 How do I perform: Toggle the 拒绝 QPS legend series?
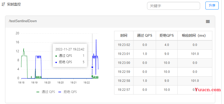68,92
